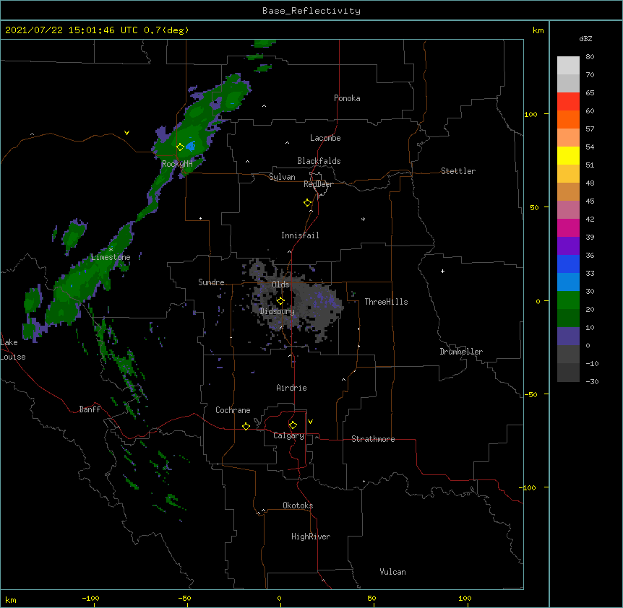Click the ThreeHills label

(x=386, y=302)
